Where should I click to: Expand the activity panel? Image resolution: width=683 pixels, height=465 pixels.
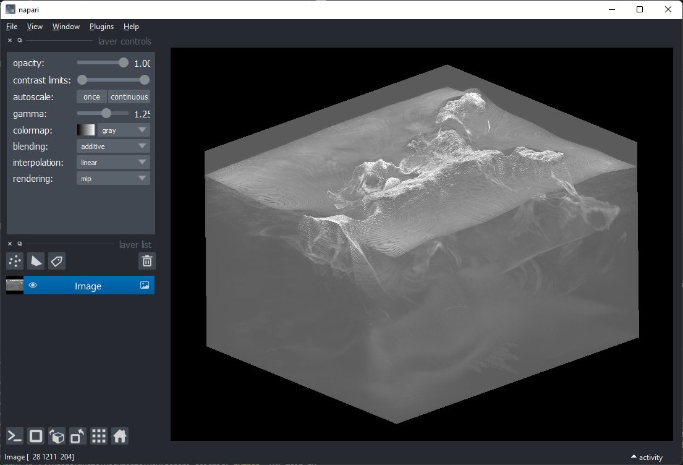tap(647, 457)
